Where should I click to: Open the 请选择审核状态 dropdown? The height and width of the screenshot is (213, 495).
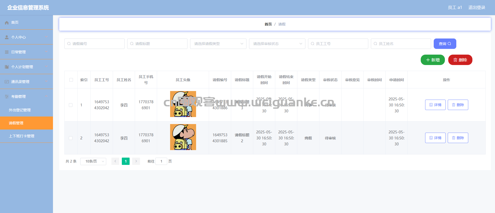point(277,44)
